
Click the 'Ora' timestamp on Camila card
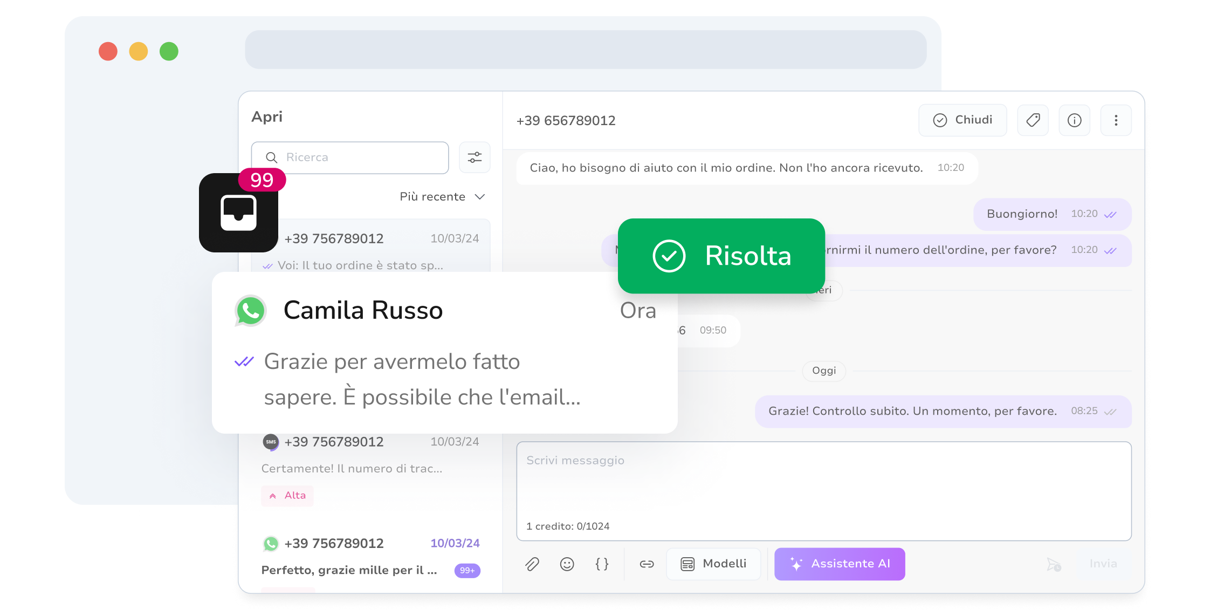[638, 311]
